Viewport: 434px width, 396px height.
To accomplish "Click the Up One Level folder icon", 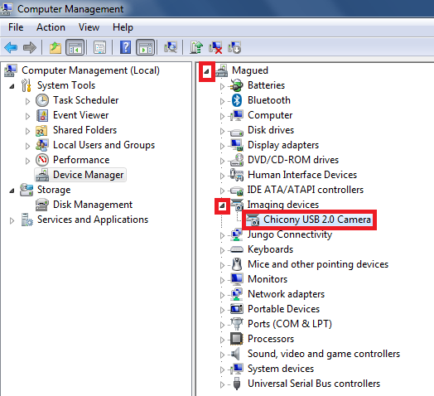I will tap(55, 47).
